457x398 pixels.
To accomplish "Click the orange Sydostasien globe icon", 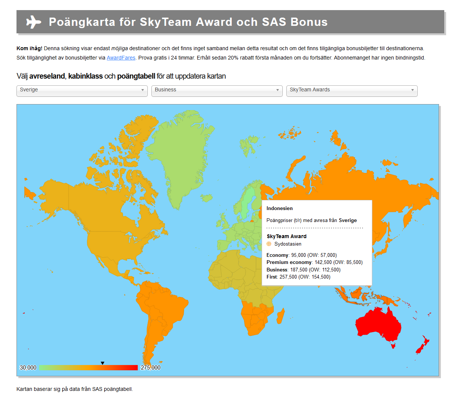I will 269,244.
